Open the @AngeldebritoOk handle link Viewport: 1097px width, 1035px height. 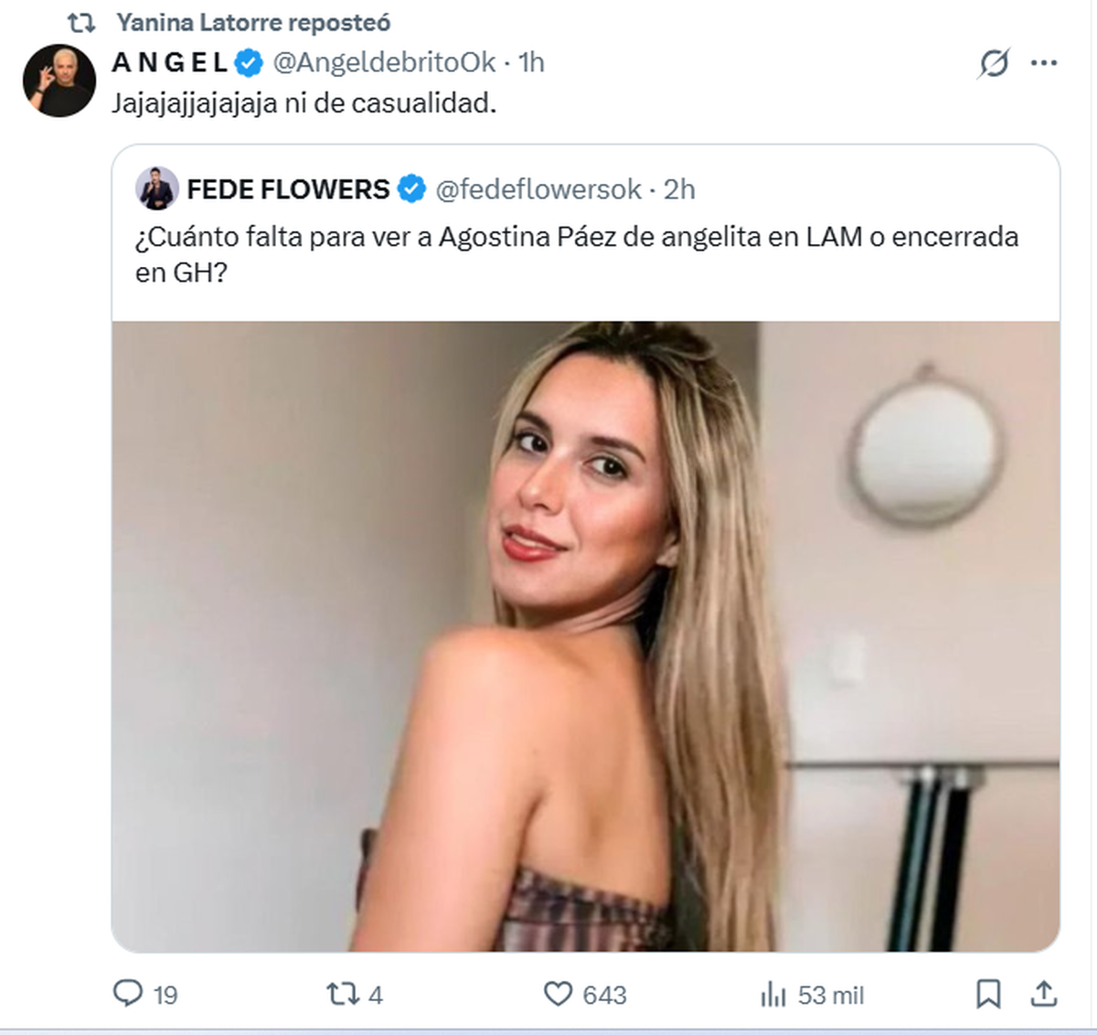[x=384, y=62]
